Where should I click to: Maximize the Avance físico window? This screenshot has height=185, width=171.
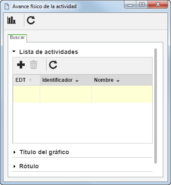click(x=142, y=5)
